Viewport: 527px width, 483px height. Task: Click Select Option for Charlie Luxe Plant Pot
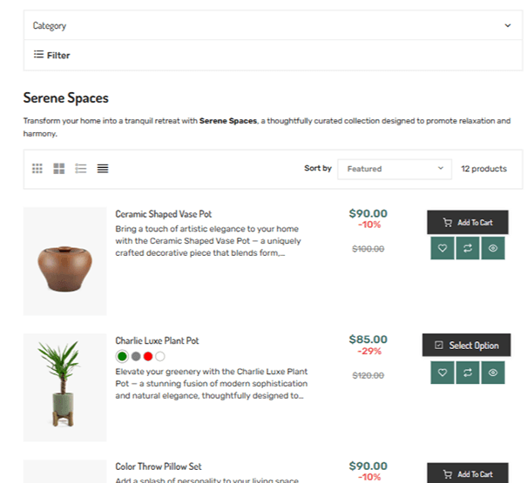[x=467, y=345]
